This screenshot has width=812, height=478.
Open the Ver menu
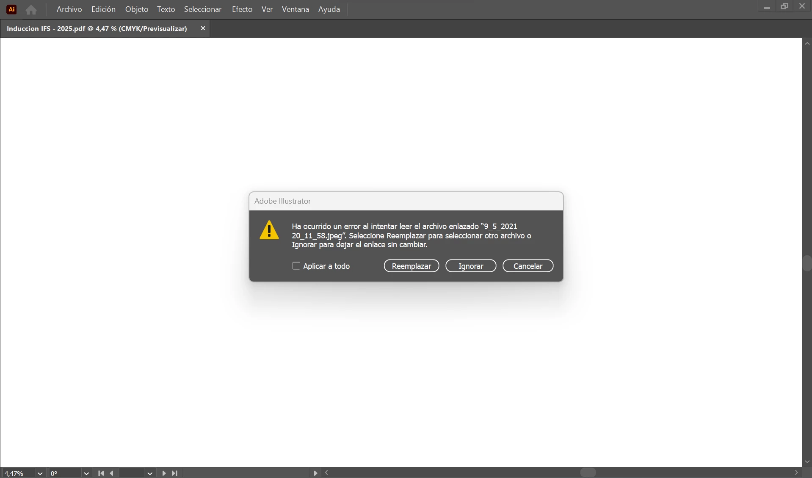(267, 9)
